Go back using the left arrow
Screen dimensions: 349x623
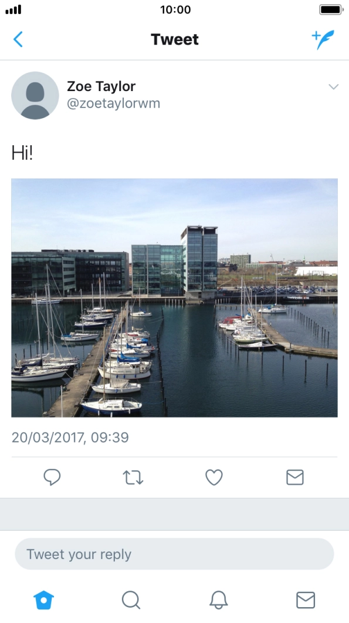tap(18, 39)
